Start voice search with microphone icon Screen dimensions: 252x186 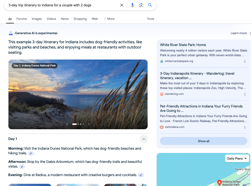132,5
